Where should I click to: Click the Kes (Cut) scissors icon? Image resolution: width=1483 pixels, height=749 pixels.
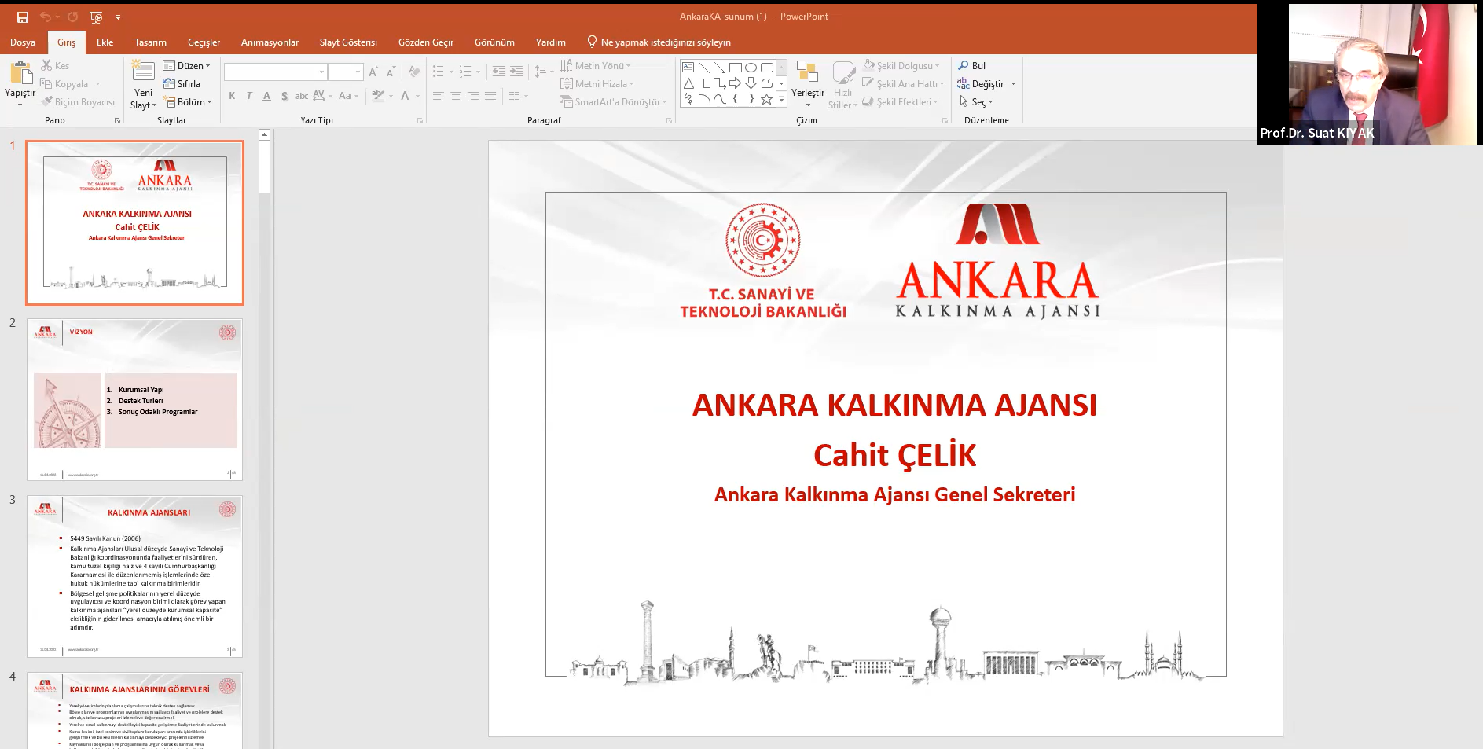pos(46,65)
